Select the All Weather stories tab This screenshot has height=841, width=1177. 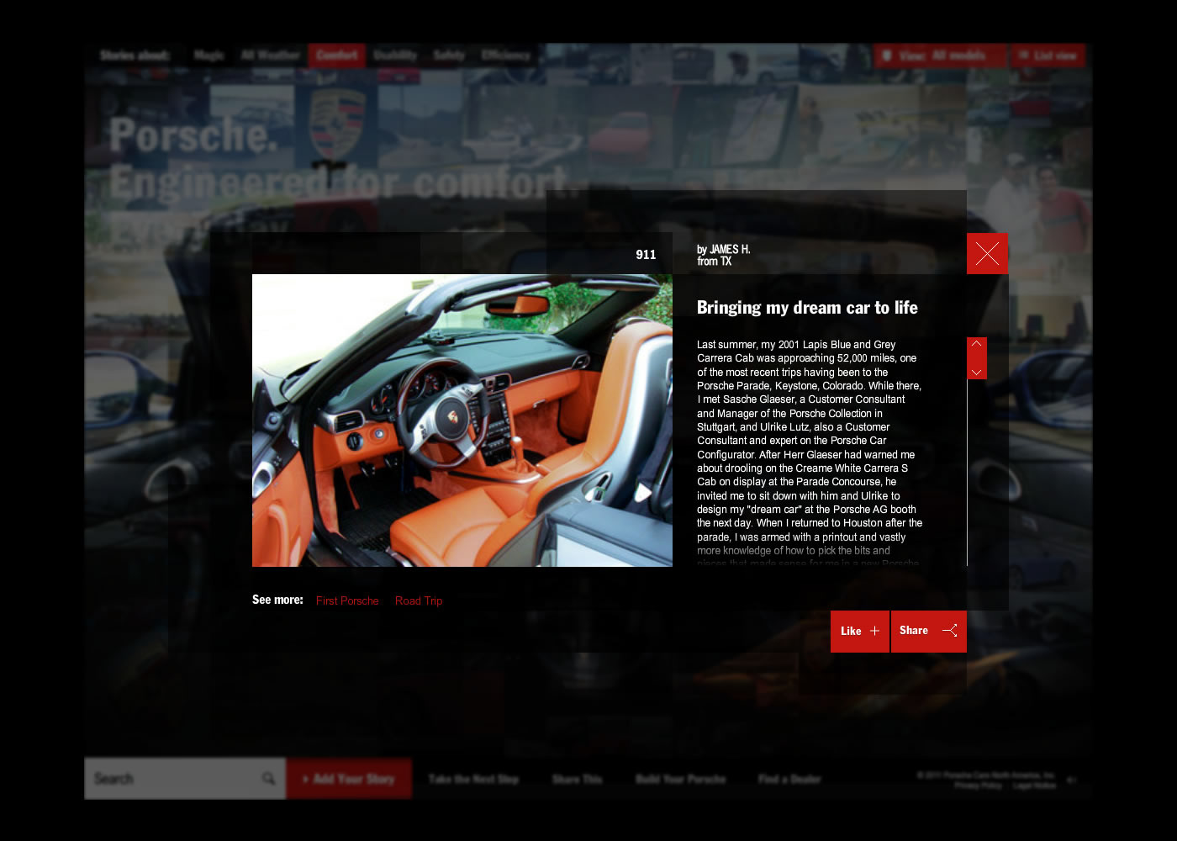[270, 56]
